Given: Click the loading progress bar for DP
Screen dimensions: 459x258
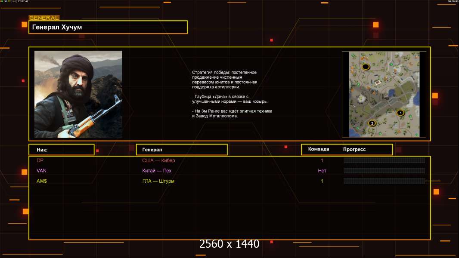Looking at the screenshot, I should (385, 160).
